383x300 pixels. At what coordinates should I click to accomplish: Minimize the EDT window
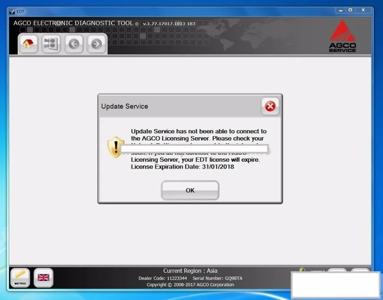tap(340, 10)
